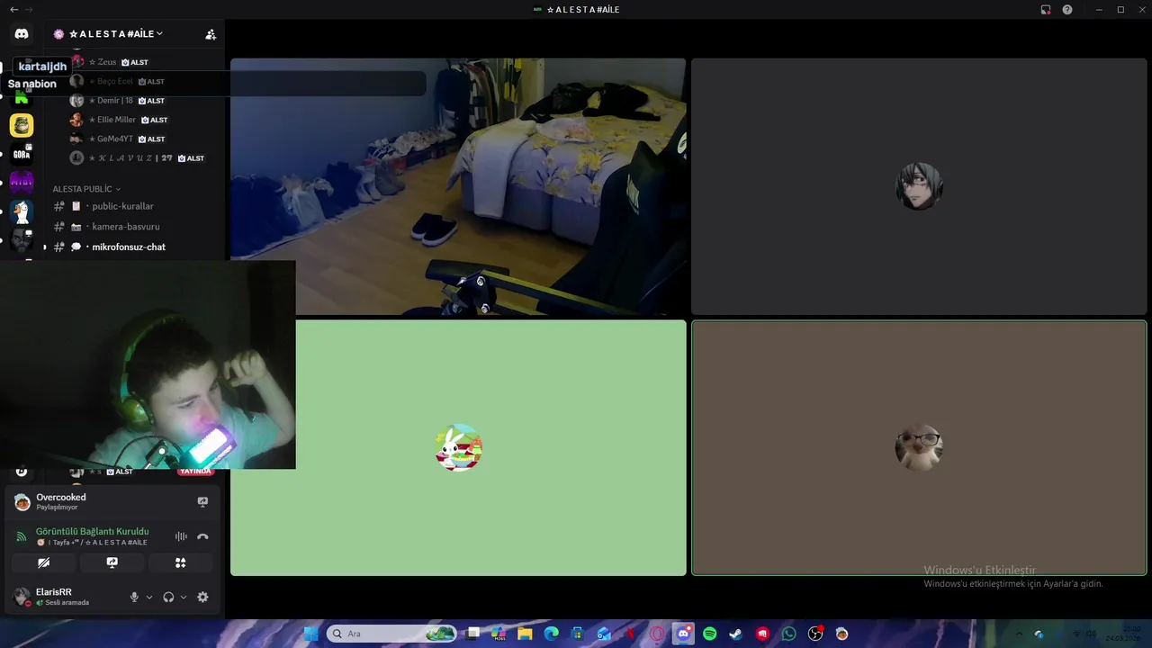Image resolution: width=1152 pixels, height=648 pixels.
Task: Open the Windows Start button
Action: pos(310,634)
